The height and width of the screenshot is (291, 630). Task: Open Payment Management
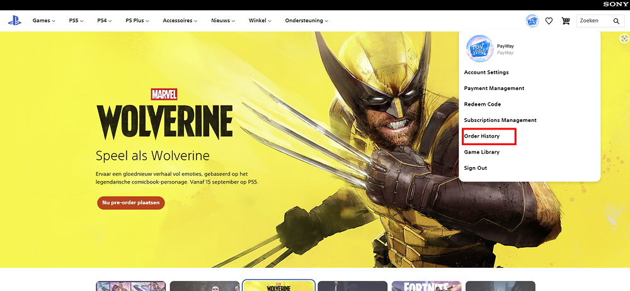click(x=494, y=88)
